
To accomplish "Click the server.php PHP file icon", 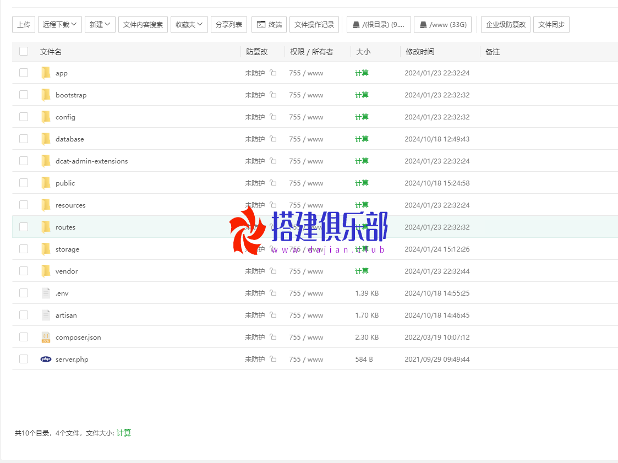I will pos(46,359).
